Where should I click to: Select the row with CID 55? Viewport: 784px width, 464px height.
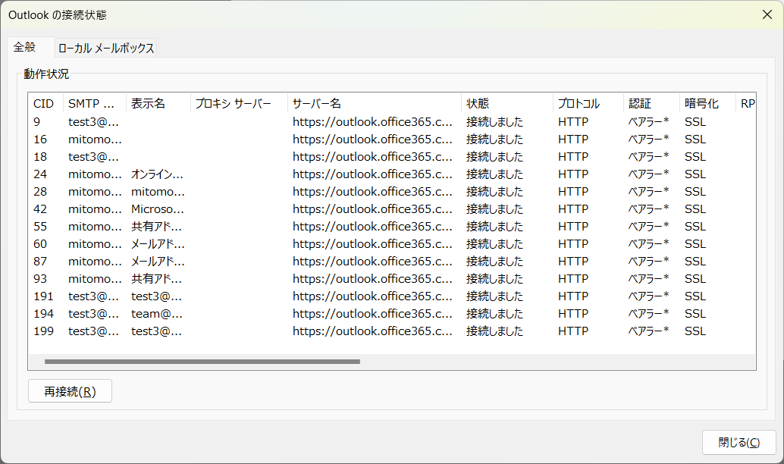[392, 227]
